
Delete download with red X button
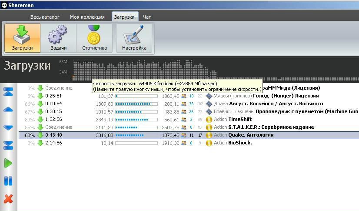(x=8, y=199)
